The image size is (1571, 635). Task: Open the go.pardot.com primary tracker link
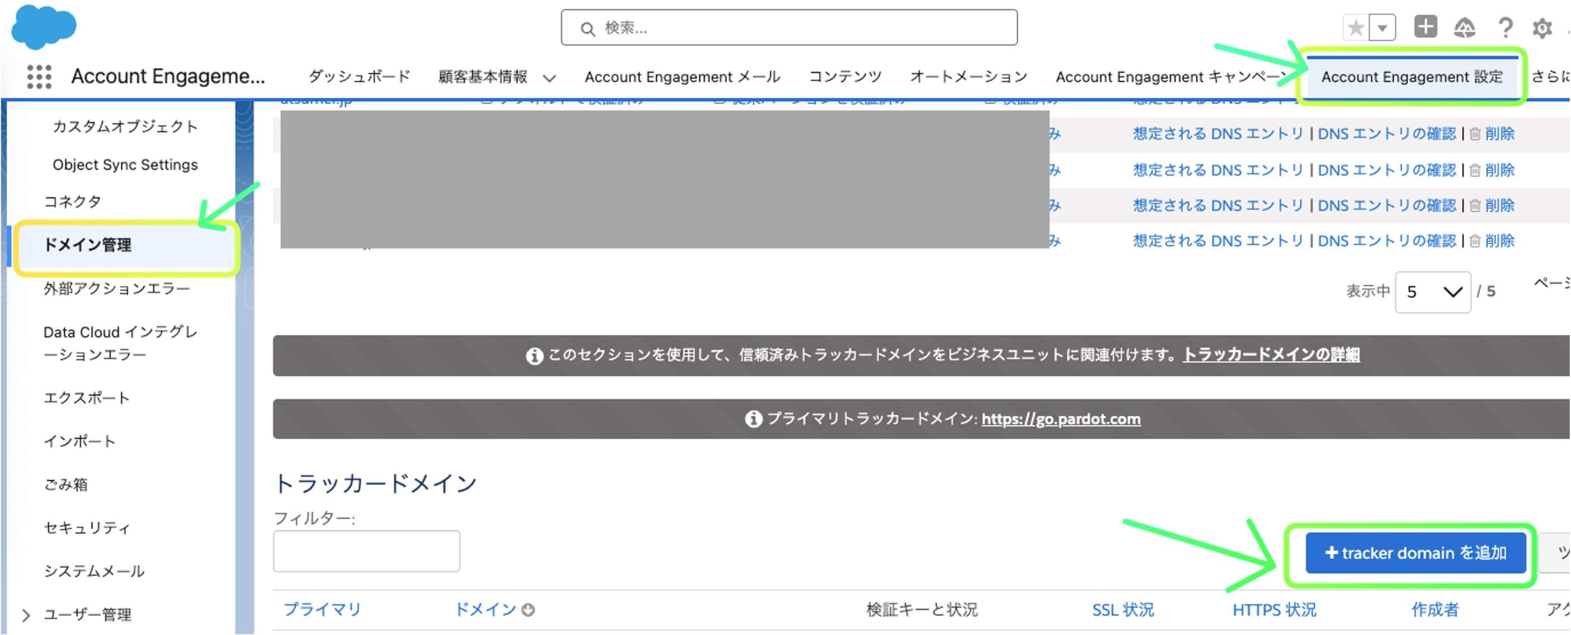coord(1060,419)
